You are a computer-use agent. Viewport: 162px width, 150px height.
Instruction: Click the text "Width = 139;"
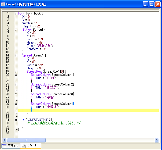pyautogui.click(x=35, y=39)
